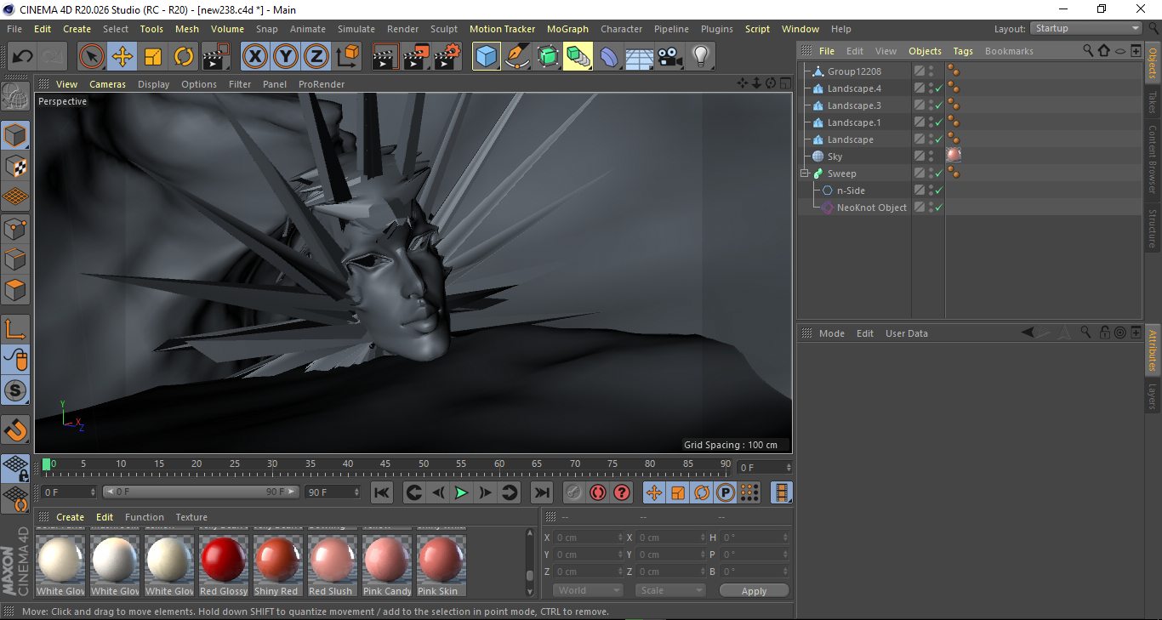Add a Light object
This screenshot has width=1162, height=620.
701,57
